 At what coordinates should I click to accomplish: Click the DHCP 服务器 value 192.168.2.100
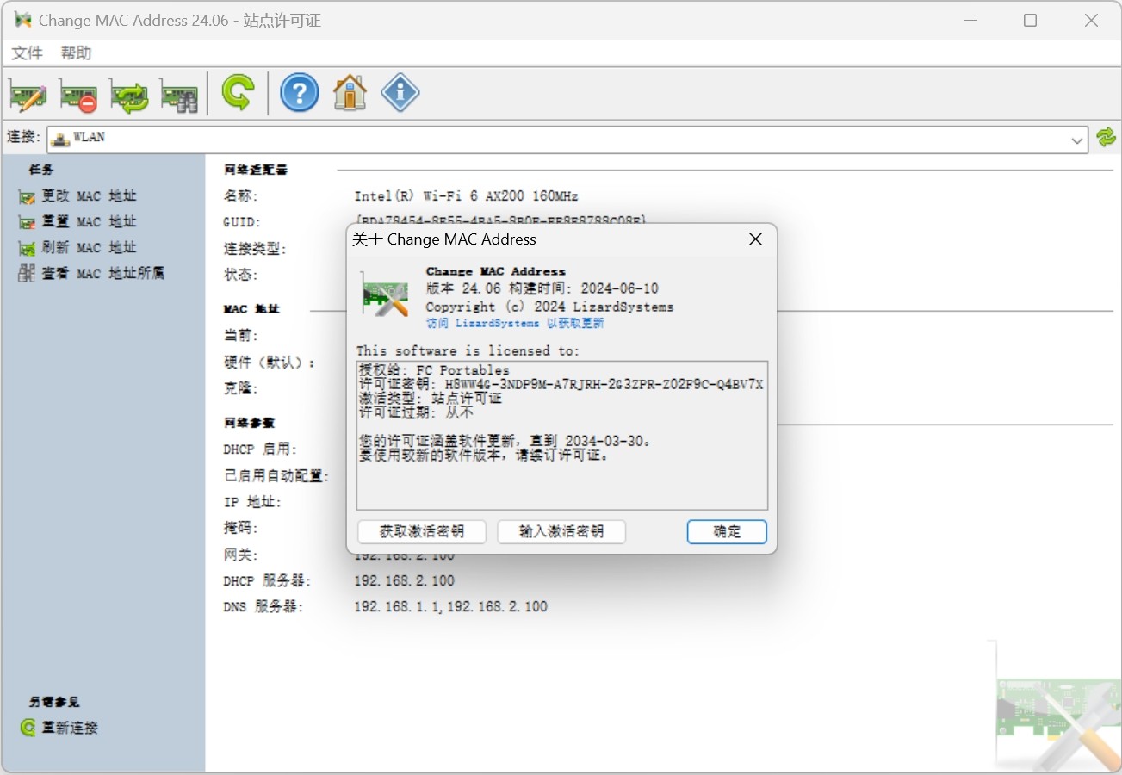pos(404,581)
